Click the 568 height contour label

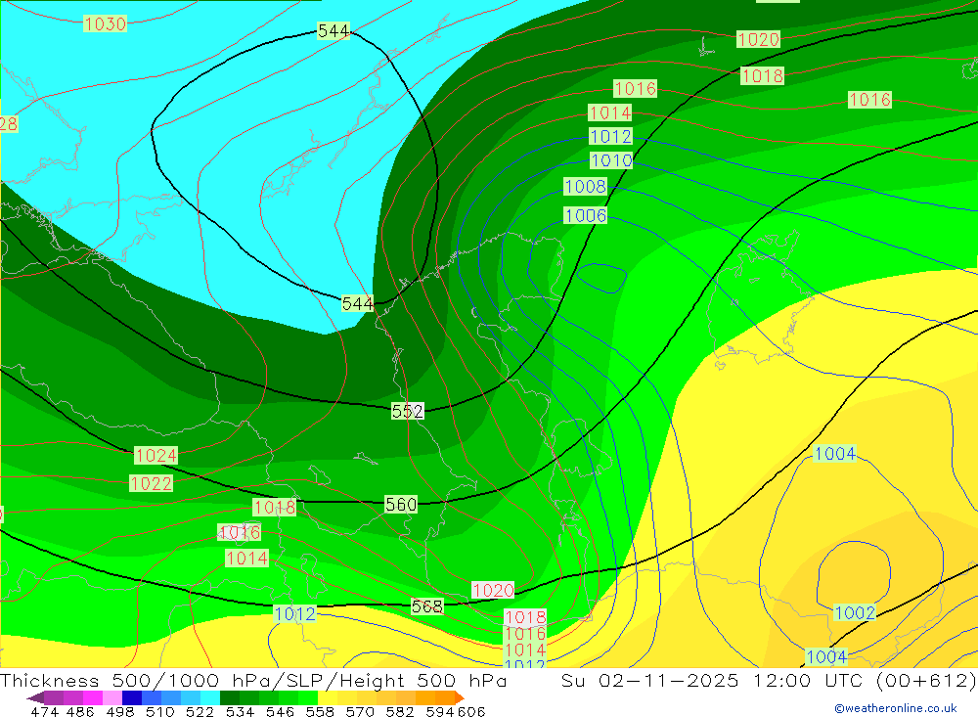click(427, 605)
